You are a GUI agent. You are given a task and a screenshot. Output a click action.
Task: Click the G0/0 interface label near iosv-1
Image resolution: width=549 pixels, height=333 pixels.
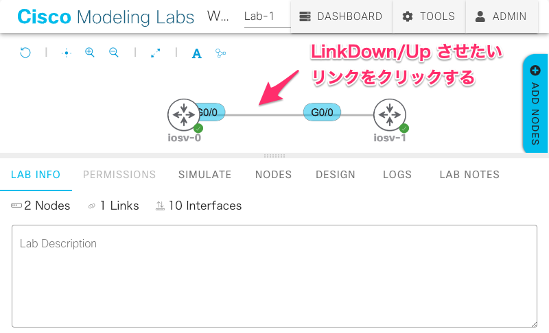[322, 112]
